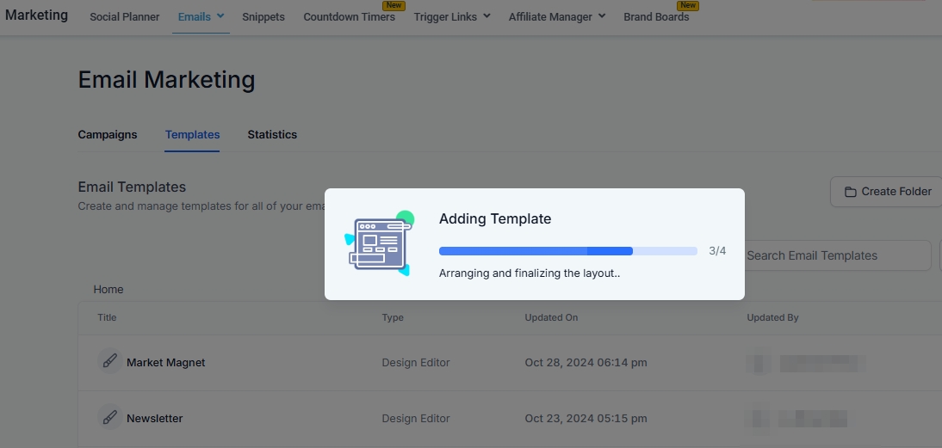942x448 pixels.
Task: Click the New badge above Countdown Timers
Action: tap(394, 5)
